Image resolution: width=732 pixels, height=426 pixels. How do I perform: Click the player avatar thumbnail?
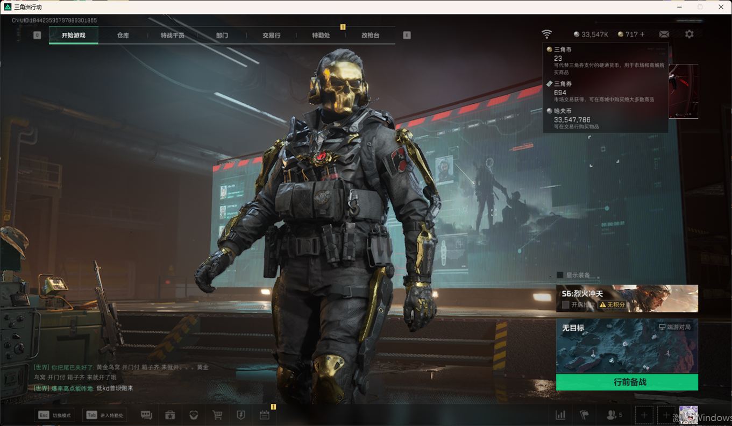(x=688, y=415)
